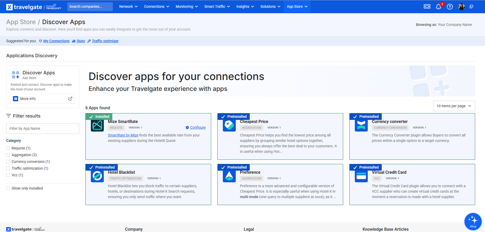Click the gear icon next to Configure
Screen dimensions: 485x232
(187, 127)
